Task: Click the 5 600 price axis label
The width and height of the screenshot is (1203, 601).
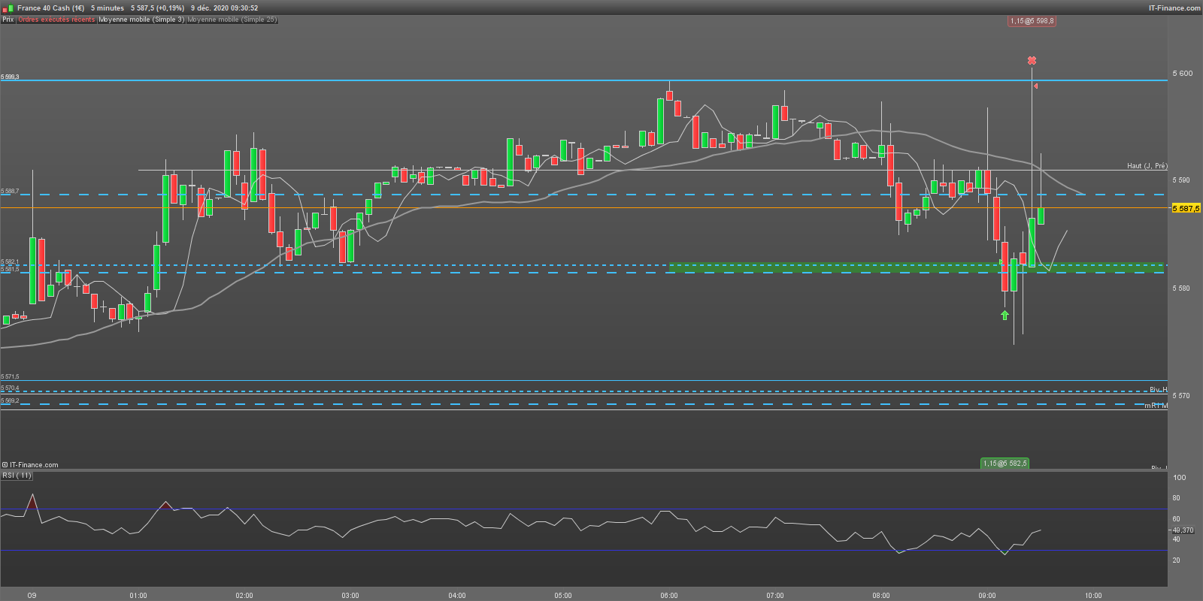Action: pyautogui.click(x=1183, y=74)
